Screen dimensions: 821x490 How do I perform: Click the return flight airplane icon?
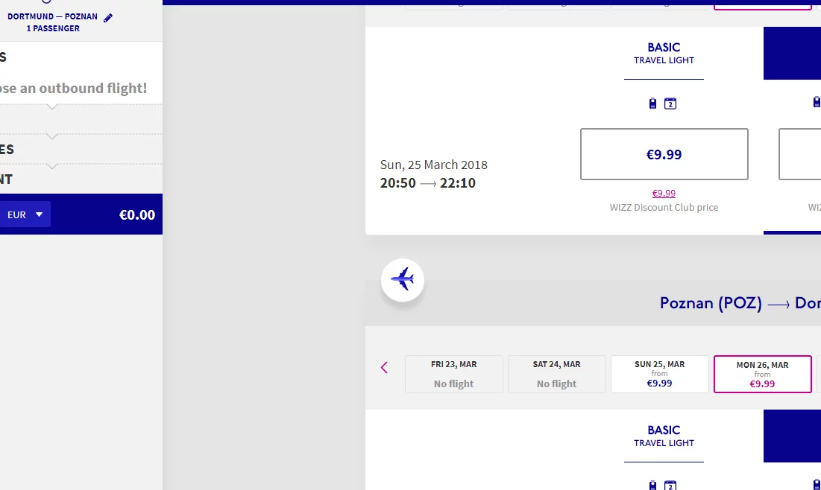pos(403,280)
